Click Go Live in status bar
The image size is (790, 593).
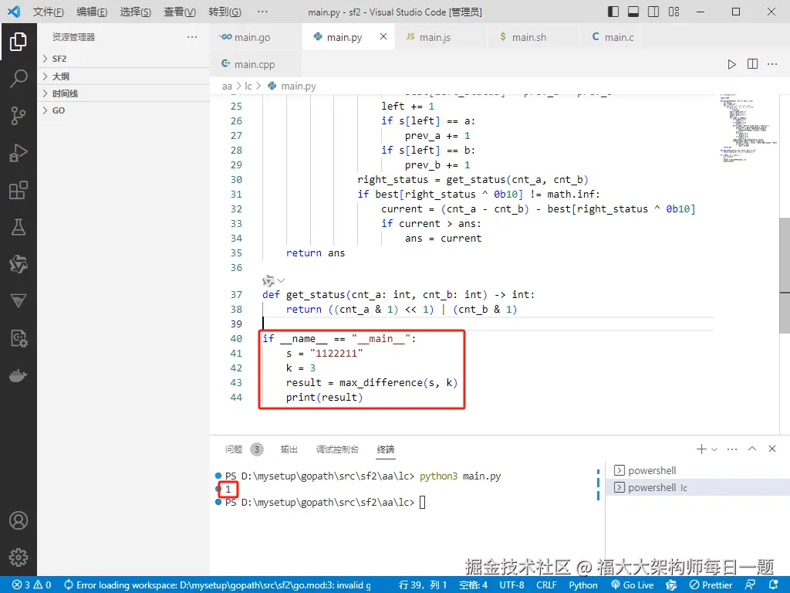point(633,585)
